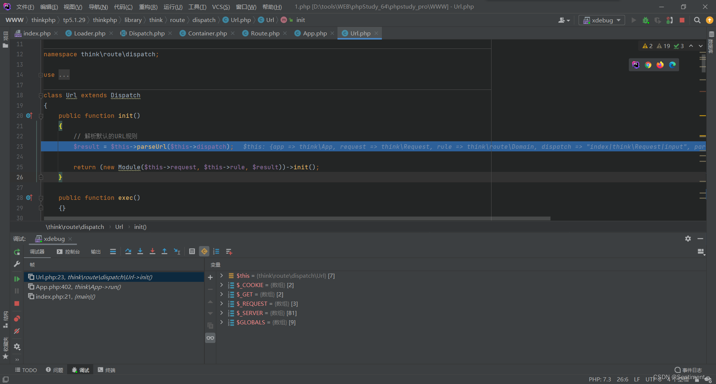Click override marker at line 20

29,116
